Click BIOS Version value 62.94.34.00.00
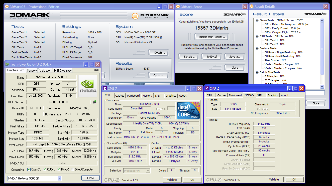The width and height of the screenshot is (332, 186). (x=58, y=102)
